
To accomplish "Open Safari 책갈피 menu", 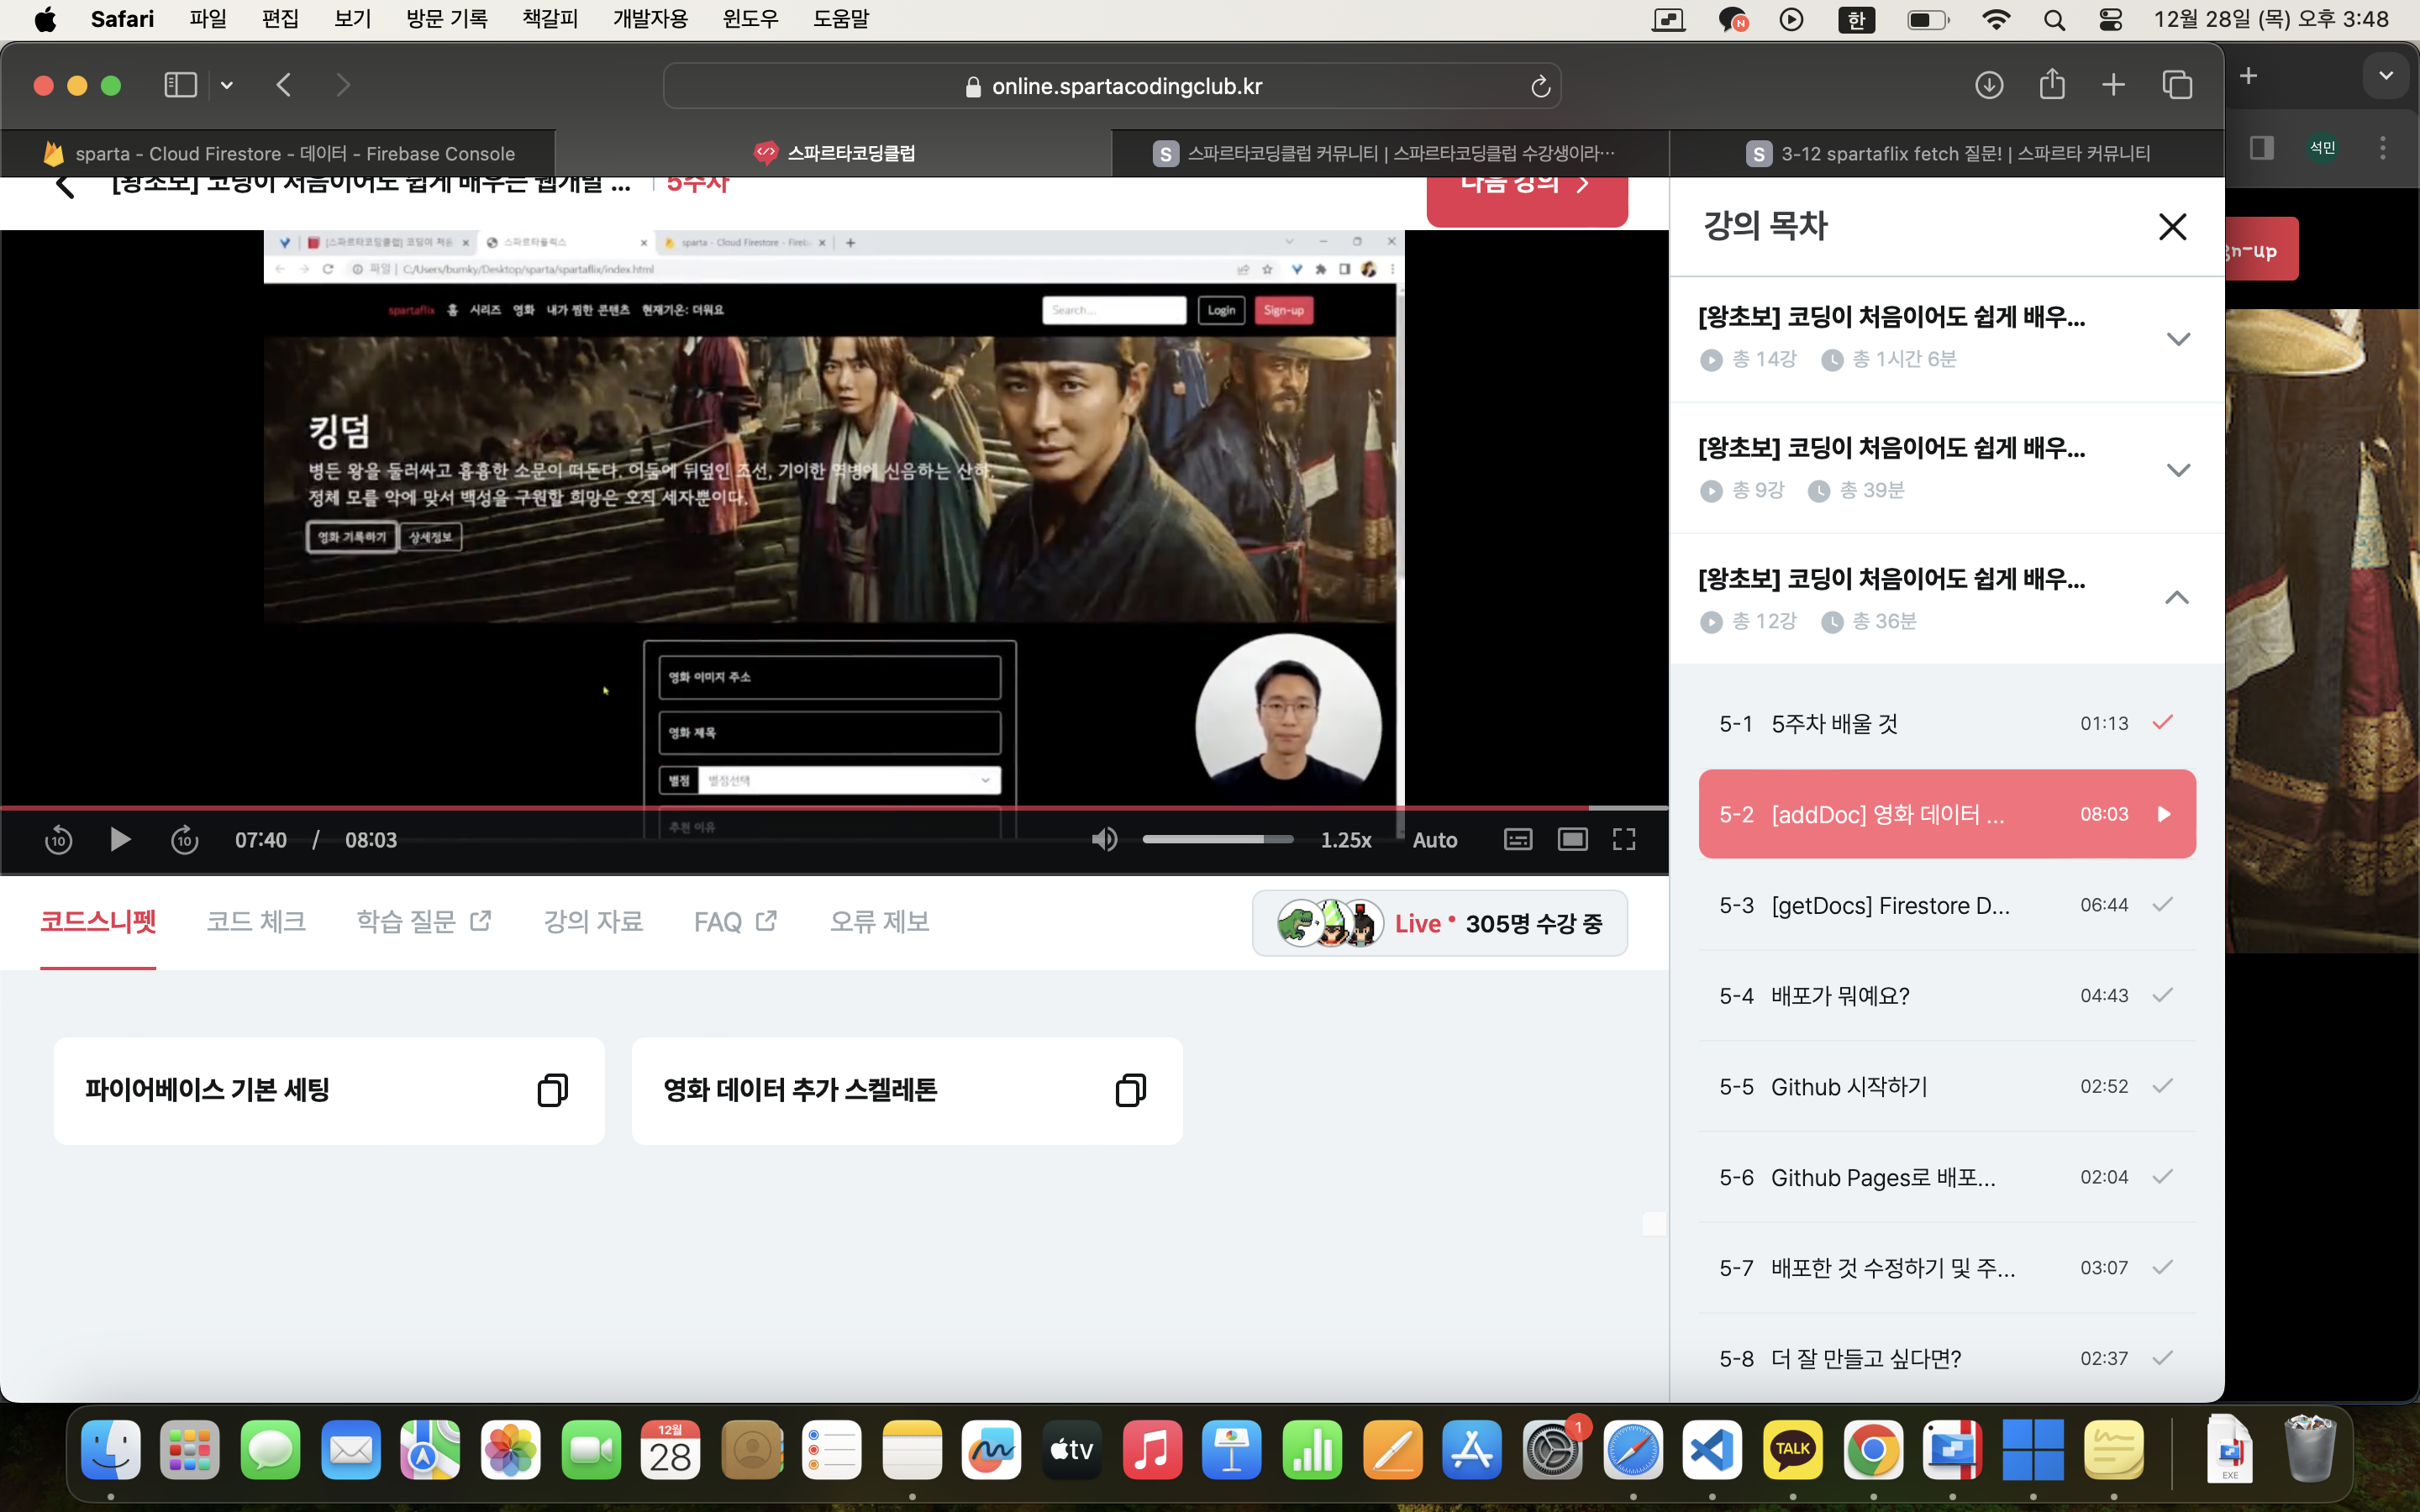I will 550,19.
